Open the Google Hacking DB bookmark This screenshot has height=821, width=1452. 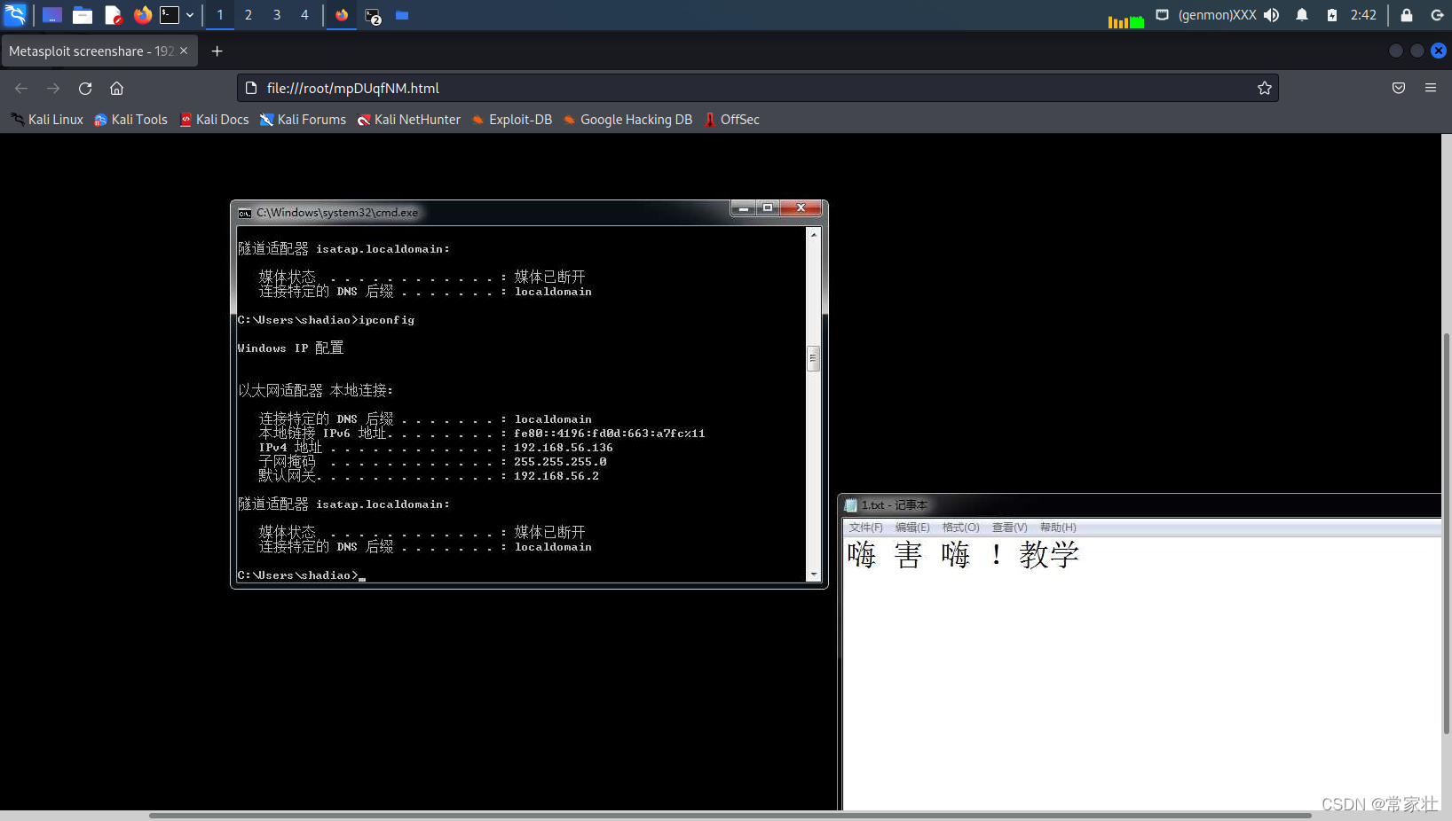click(x=627, y=120)
